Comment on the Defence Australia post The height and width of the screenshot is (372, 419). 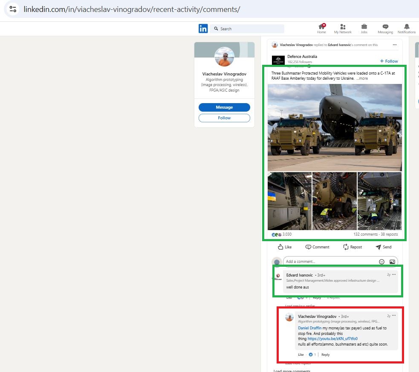point(317,247)
